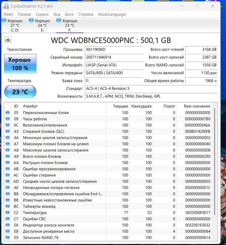Click the NAND writes value 1556 GB
This screenshot has width=226, height=245.
coord(201,65)
